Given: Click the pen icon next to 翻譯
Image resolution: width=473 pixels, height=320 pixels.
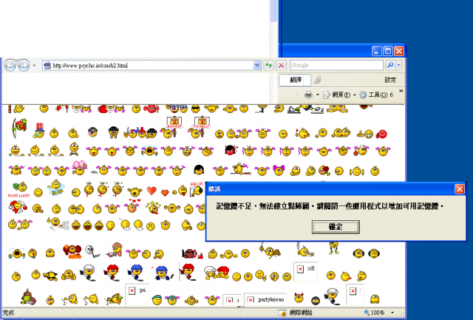Looking at the screenshot, I should (317, 80).
